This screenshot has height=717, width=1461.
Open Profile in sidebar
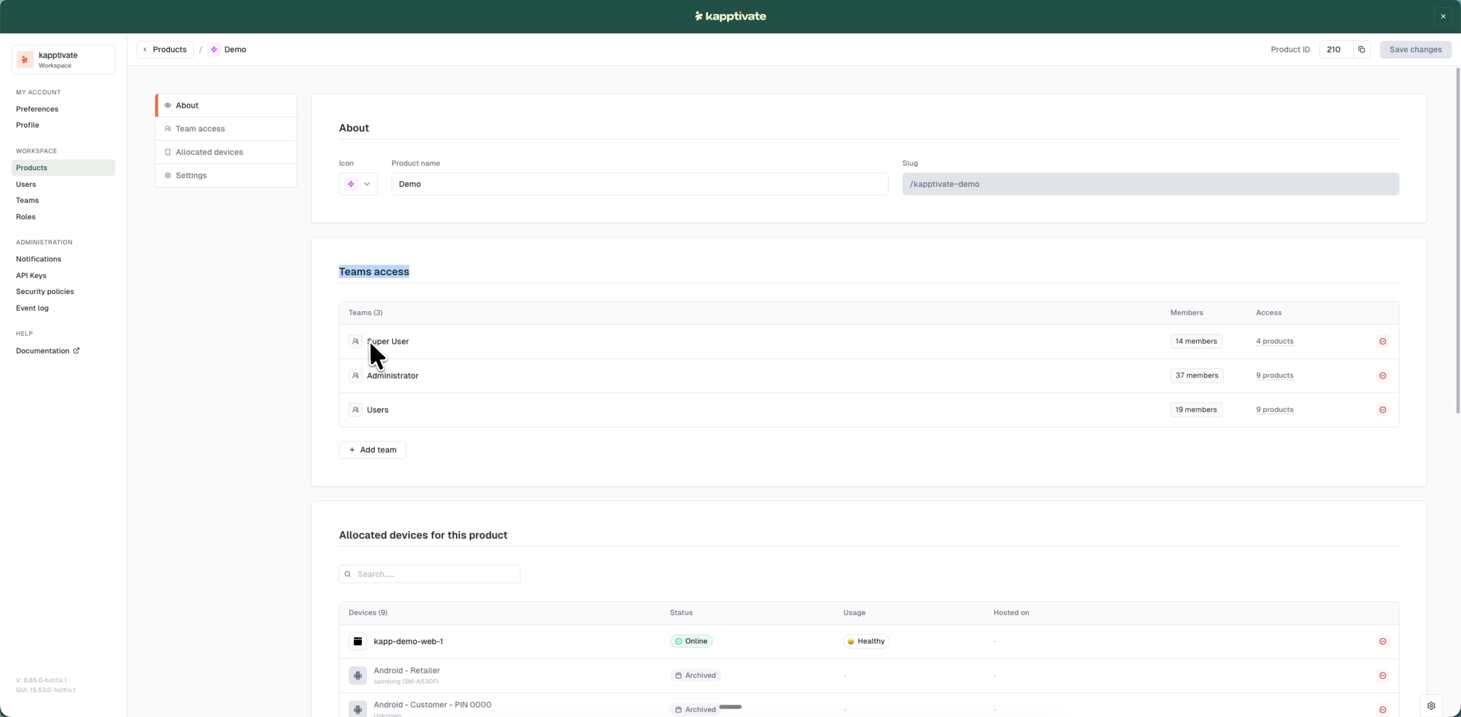[27, 125]
